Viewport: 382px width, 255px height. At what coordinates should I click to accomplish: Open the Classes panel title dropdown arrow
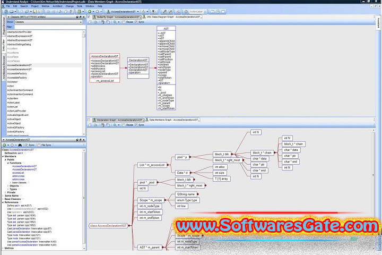(8, 17)
